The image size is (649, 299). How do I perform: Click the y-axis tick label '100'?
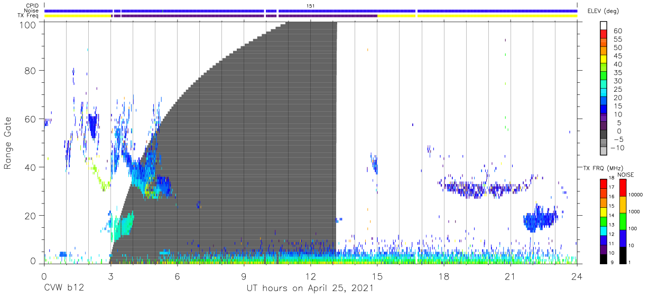[x=27, y=24]
